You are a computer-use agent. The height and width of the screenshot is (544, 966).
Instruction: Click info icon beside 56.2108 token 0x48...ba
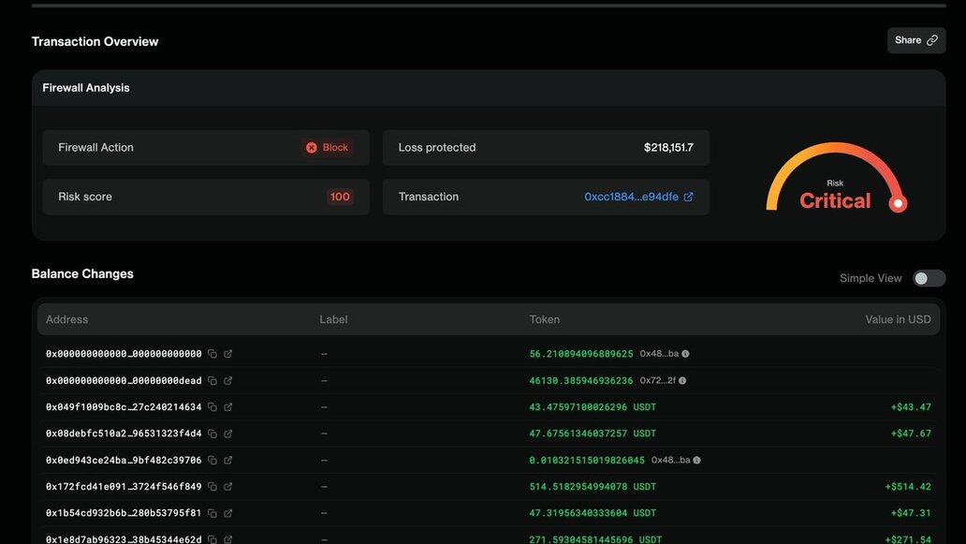[x=685, y=354]
